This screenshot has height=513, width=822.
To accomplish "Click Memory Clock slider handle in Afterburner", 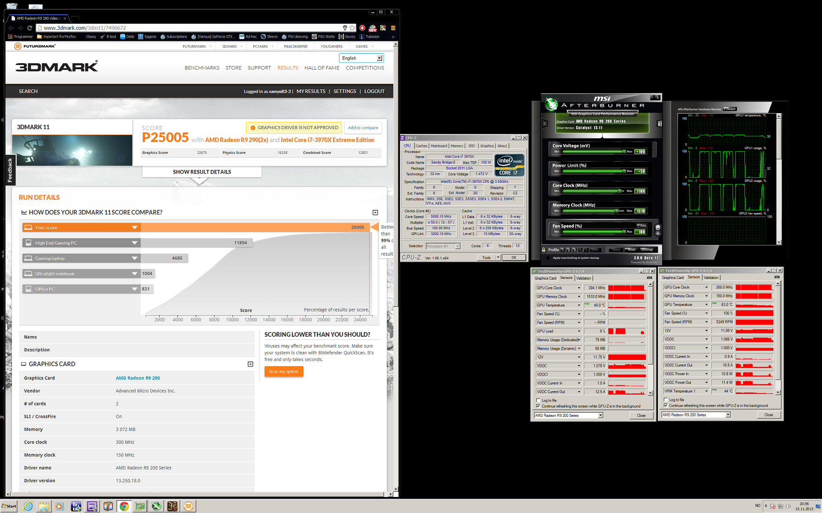I will pos(616,211).
